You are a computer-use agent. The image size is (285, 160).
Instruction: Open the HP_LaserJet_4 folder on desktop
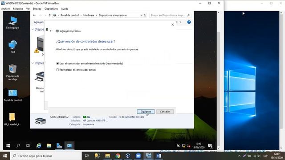click(x=12, y=119)
